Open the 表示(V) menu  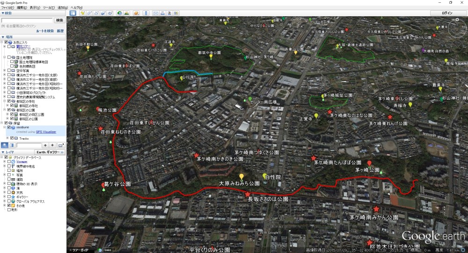35,8
